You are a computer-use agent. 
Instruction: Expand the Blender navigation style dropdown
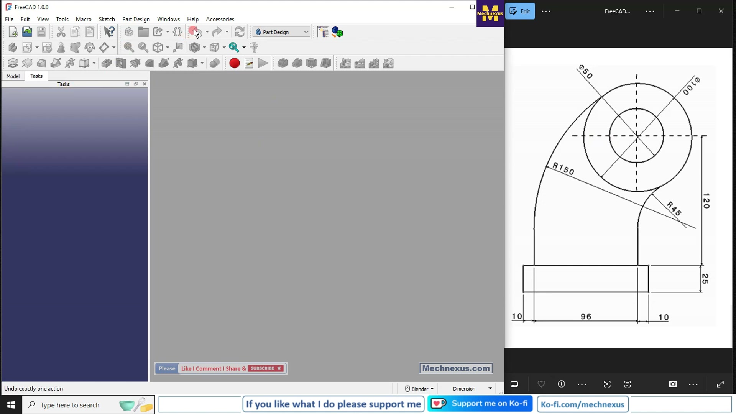click(420, 389)
